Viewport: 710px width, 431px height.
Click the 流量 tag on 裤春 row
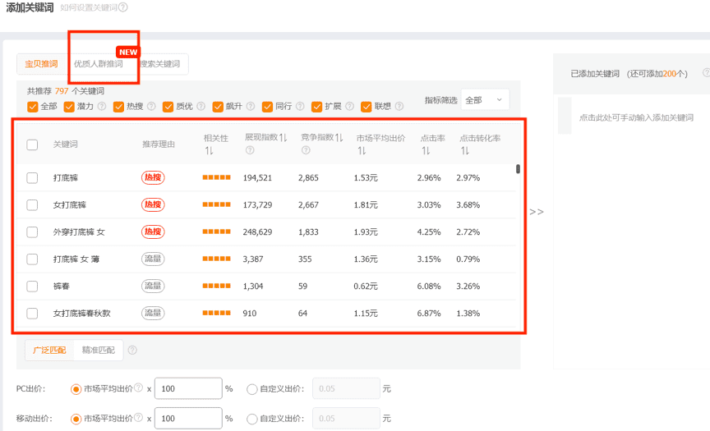point(153,286)
